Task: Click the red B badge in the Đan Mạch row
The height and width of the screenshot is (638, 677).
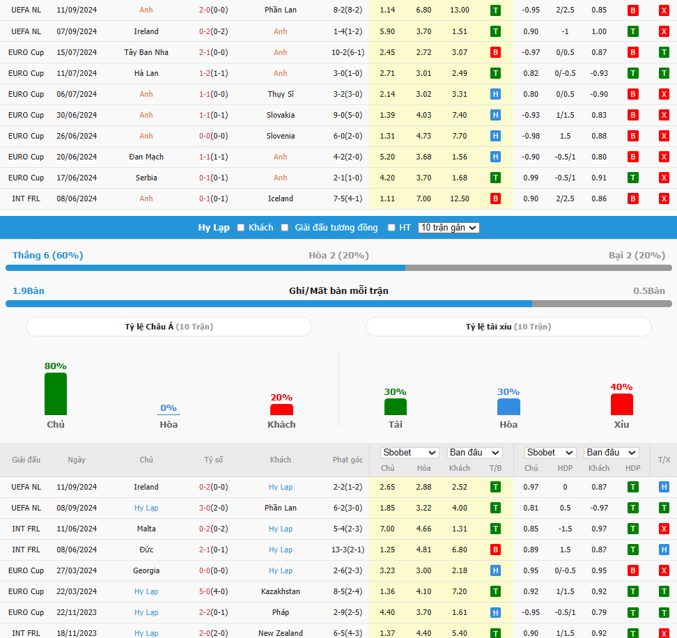Action: click(633, 157)
